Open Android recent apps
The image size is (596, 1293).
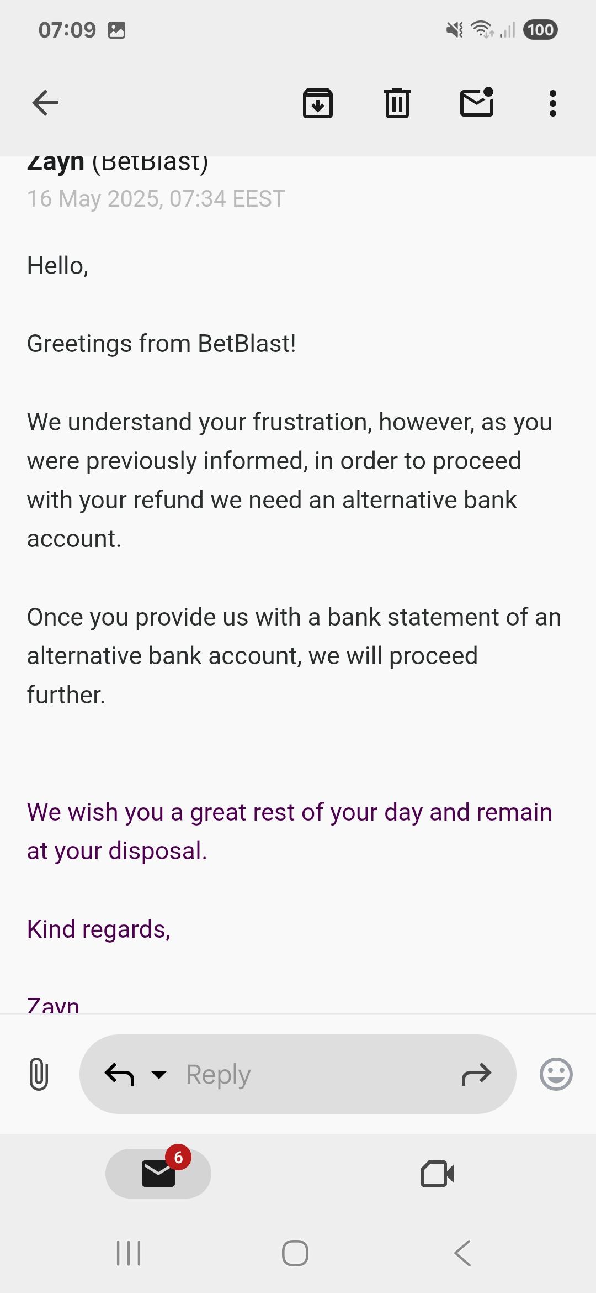pos(129,1253)
